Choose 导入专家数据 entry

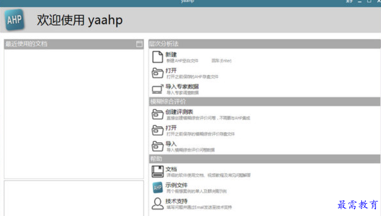[x=182, y=87]
